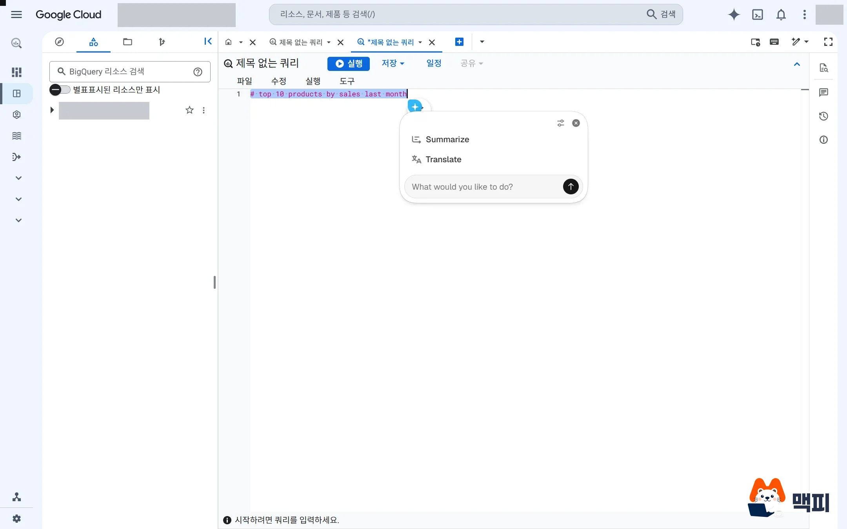Switch to the compass explorer pane tab

coord(59,42)
